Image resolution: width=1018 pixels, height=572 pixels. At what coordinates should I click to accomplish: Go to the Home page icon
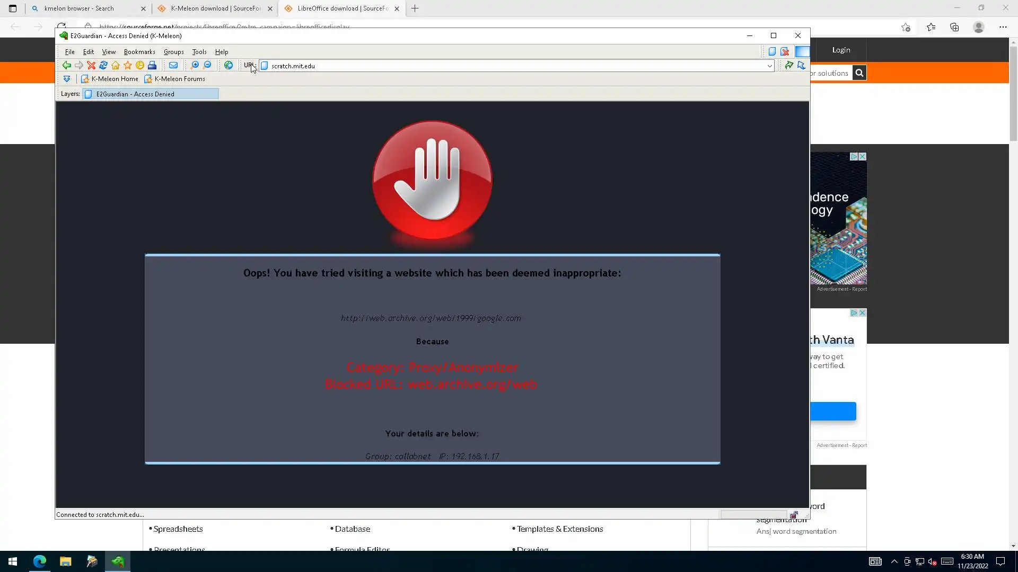click(x=116, y=65)
